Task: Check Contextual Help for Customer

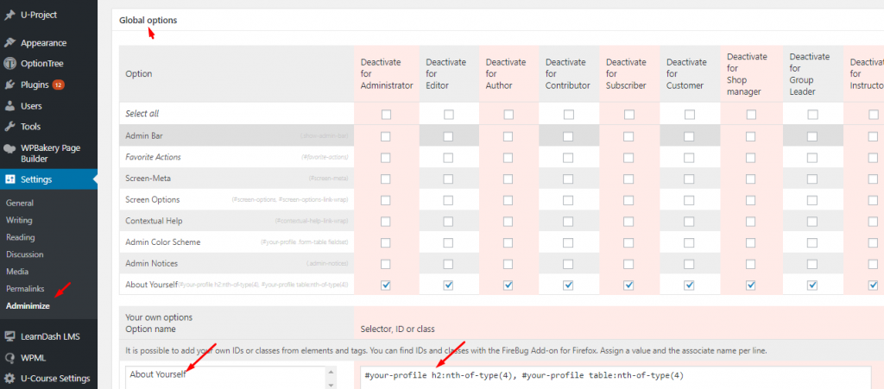Action: (689, 222)
